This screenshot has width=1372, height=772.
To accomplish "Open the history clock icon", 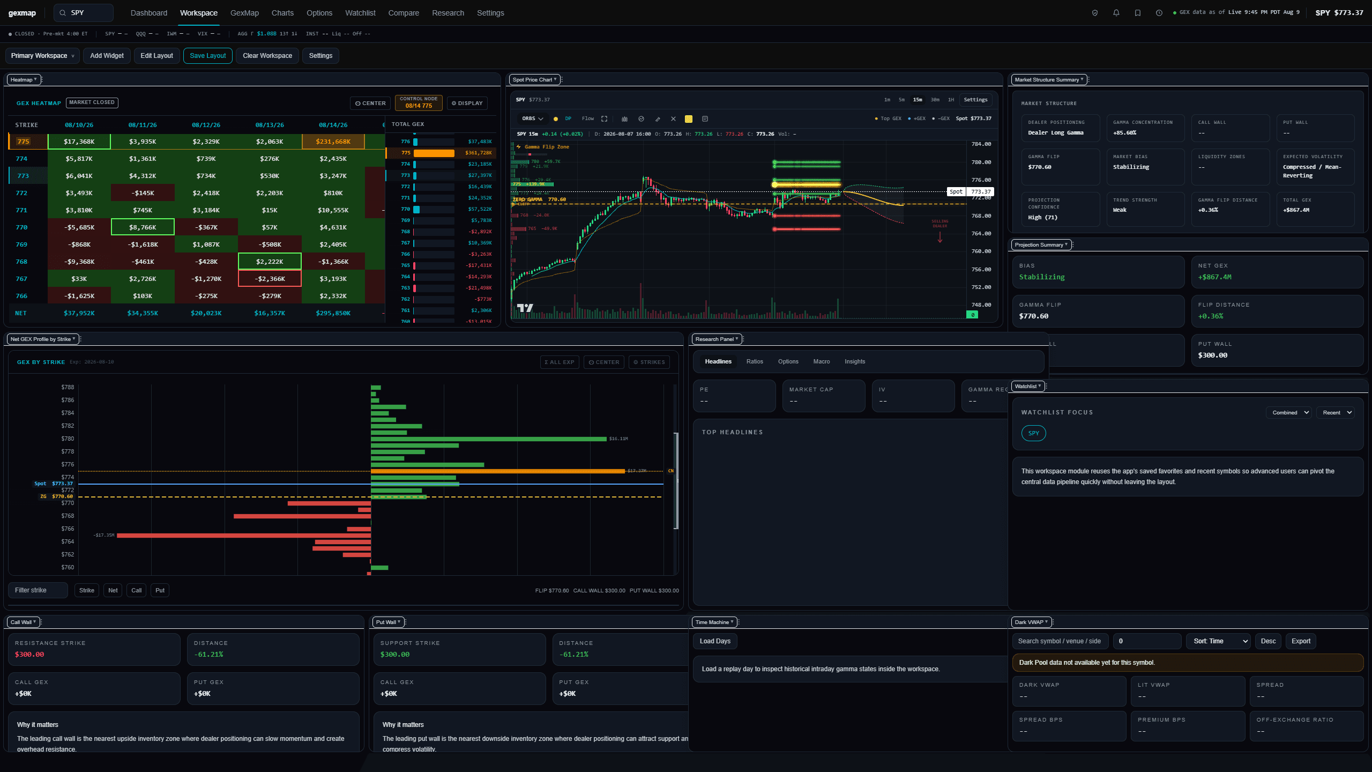I will [1159, 13].
